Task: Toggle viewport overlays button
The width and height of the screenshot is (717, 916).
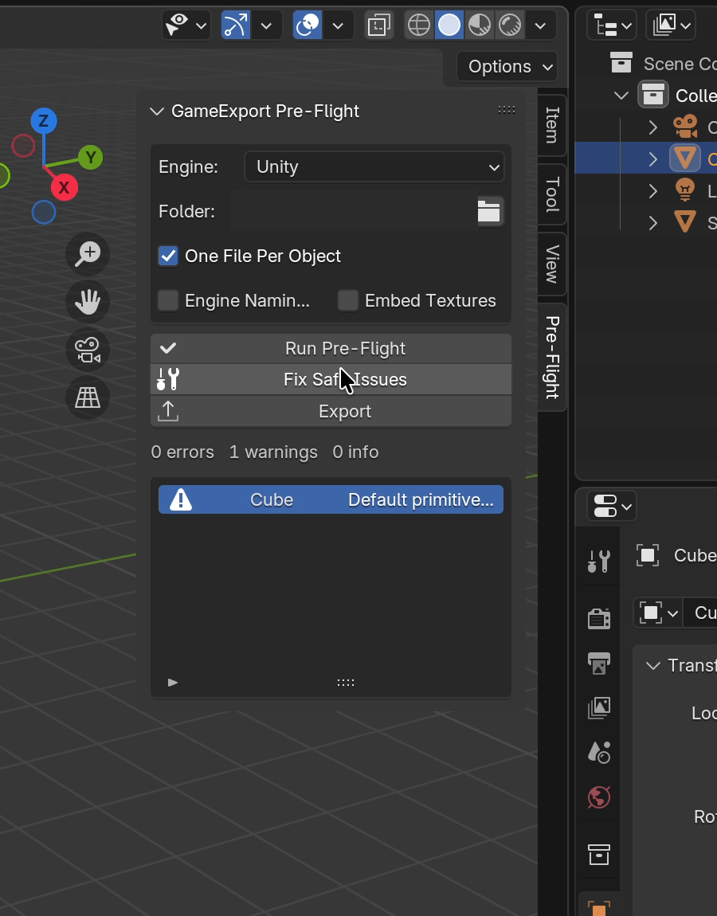Action: coord(308,25)
